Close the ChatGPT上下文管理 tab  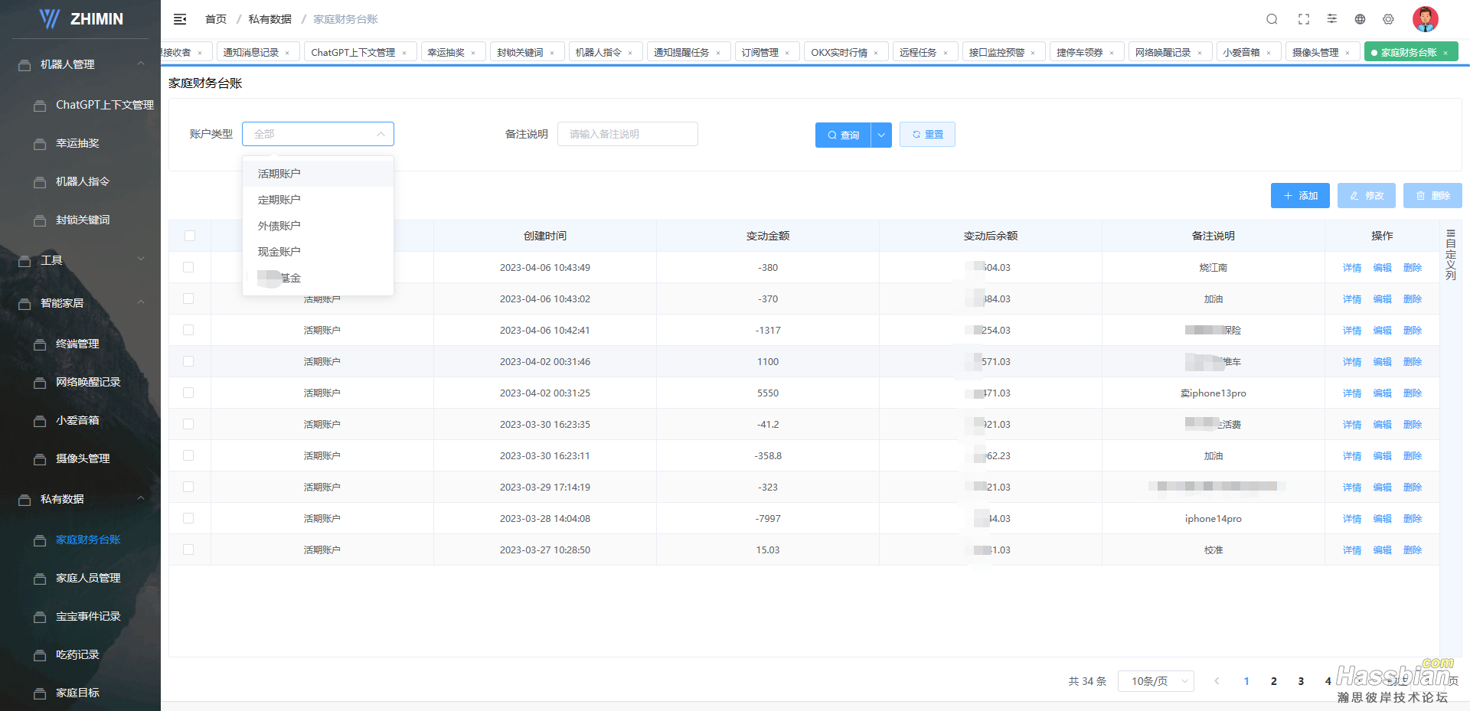click(x=404, y=53)
